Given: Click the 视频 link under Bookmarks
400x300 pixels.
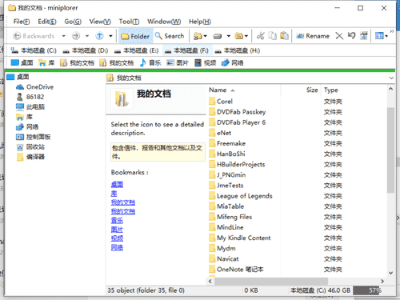Looking at the screenshot, I should coord(117,238).
